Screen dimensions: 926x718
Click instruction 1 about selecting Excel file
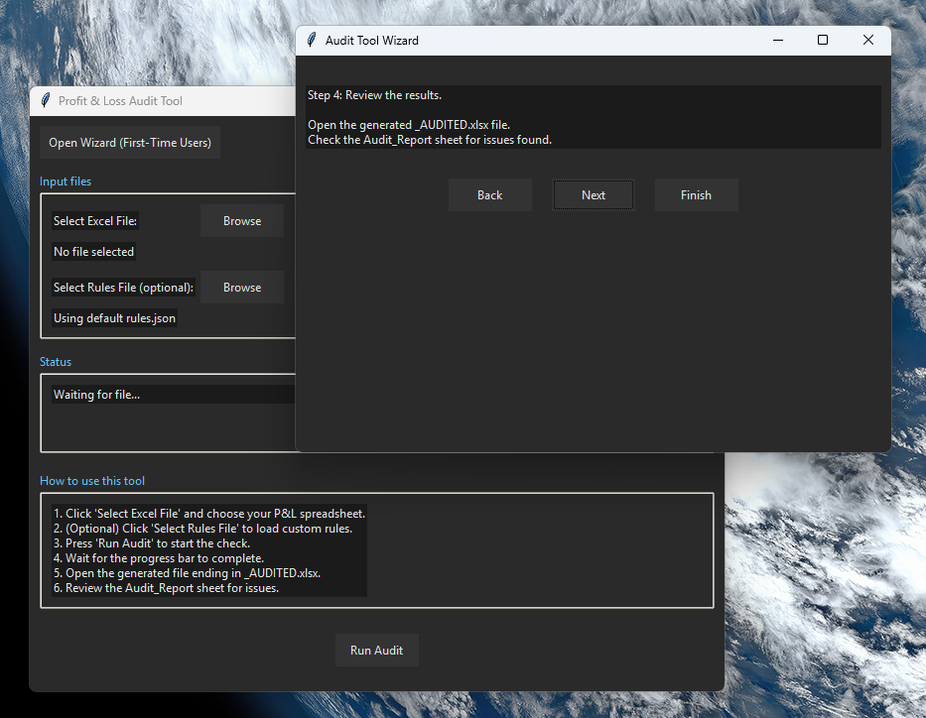[x=209, y=514]
